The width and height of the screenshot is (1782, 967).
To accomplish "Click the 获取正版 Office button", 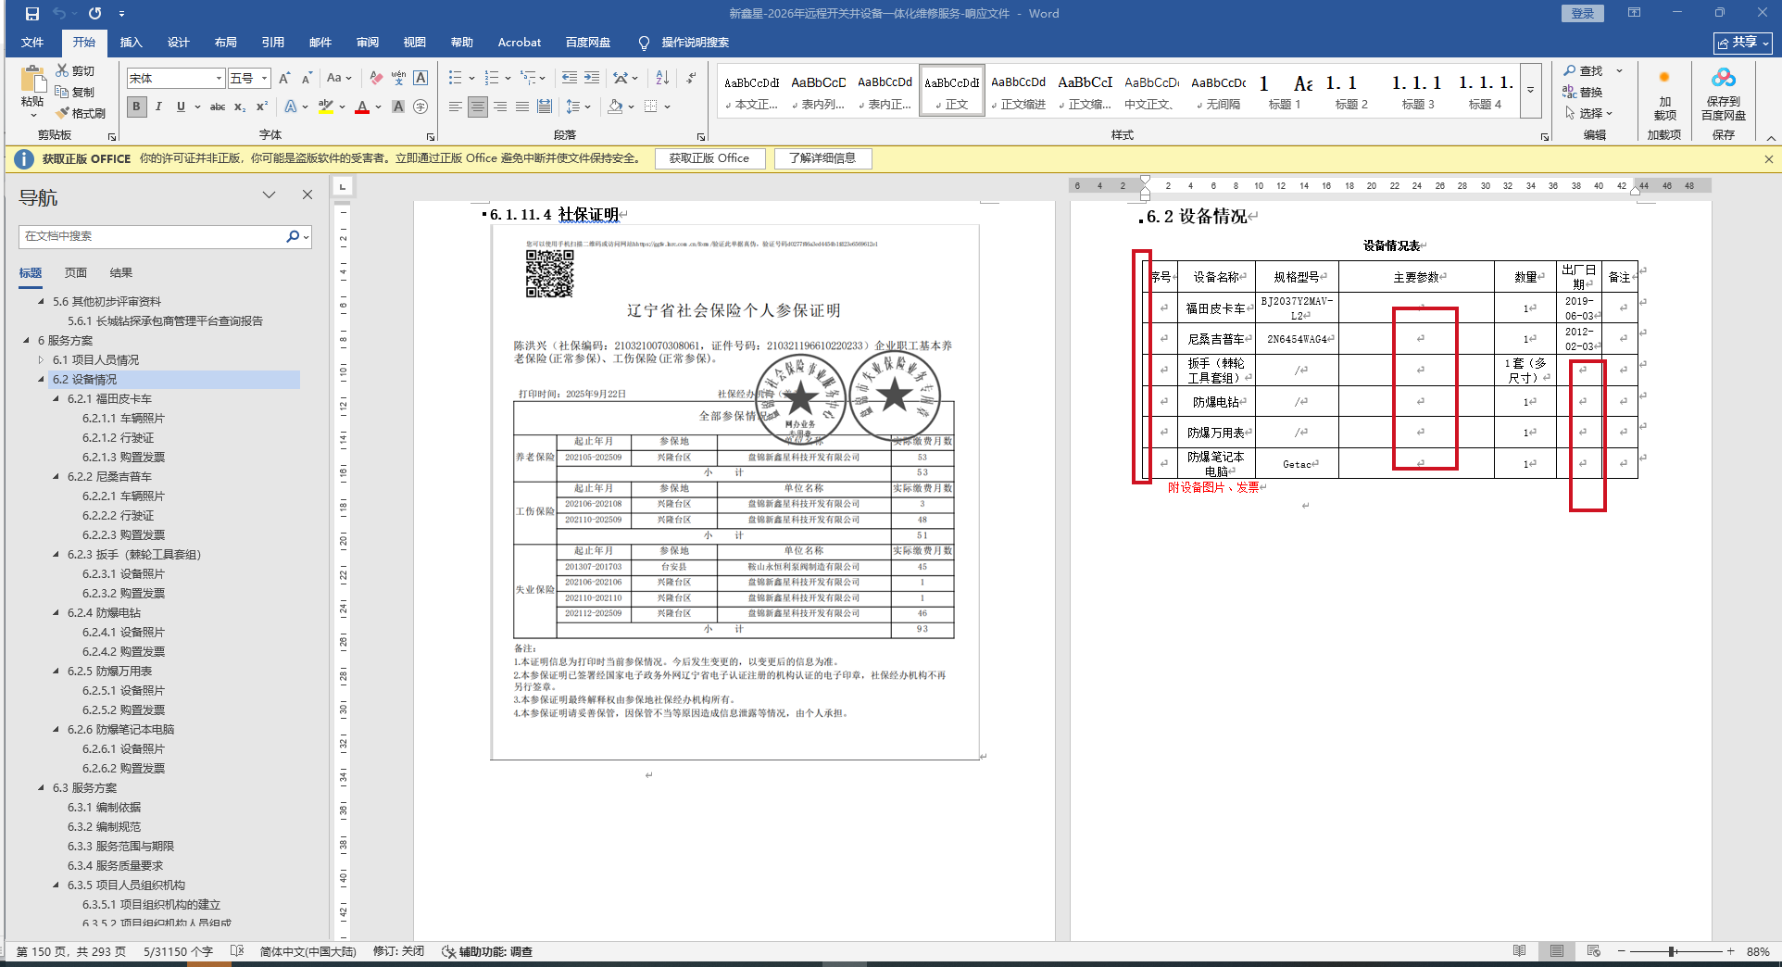I will [x=709, y=158].
